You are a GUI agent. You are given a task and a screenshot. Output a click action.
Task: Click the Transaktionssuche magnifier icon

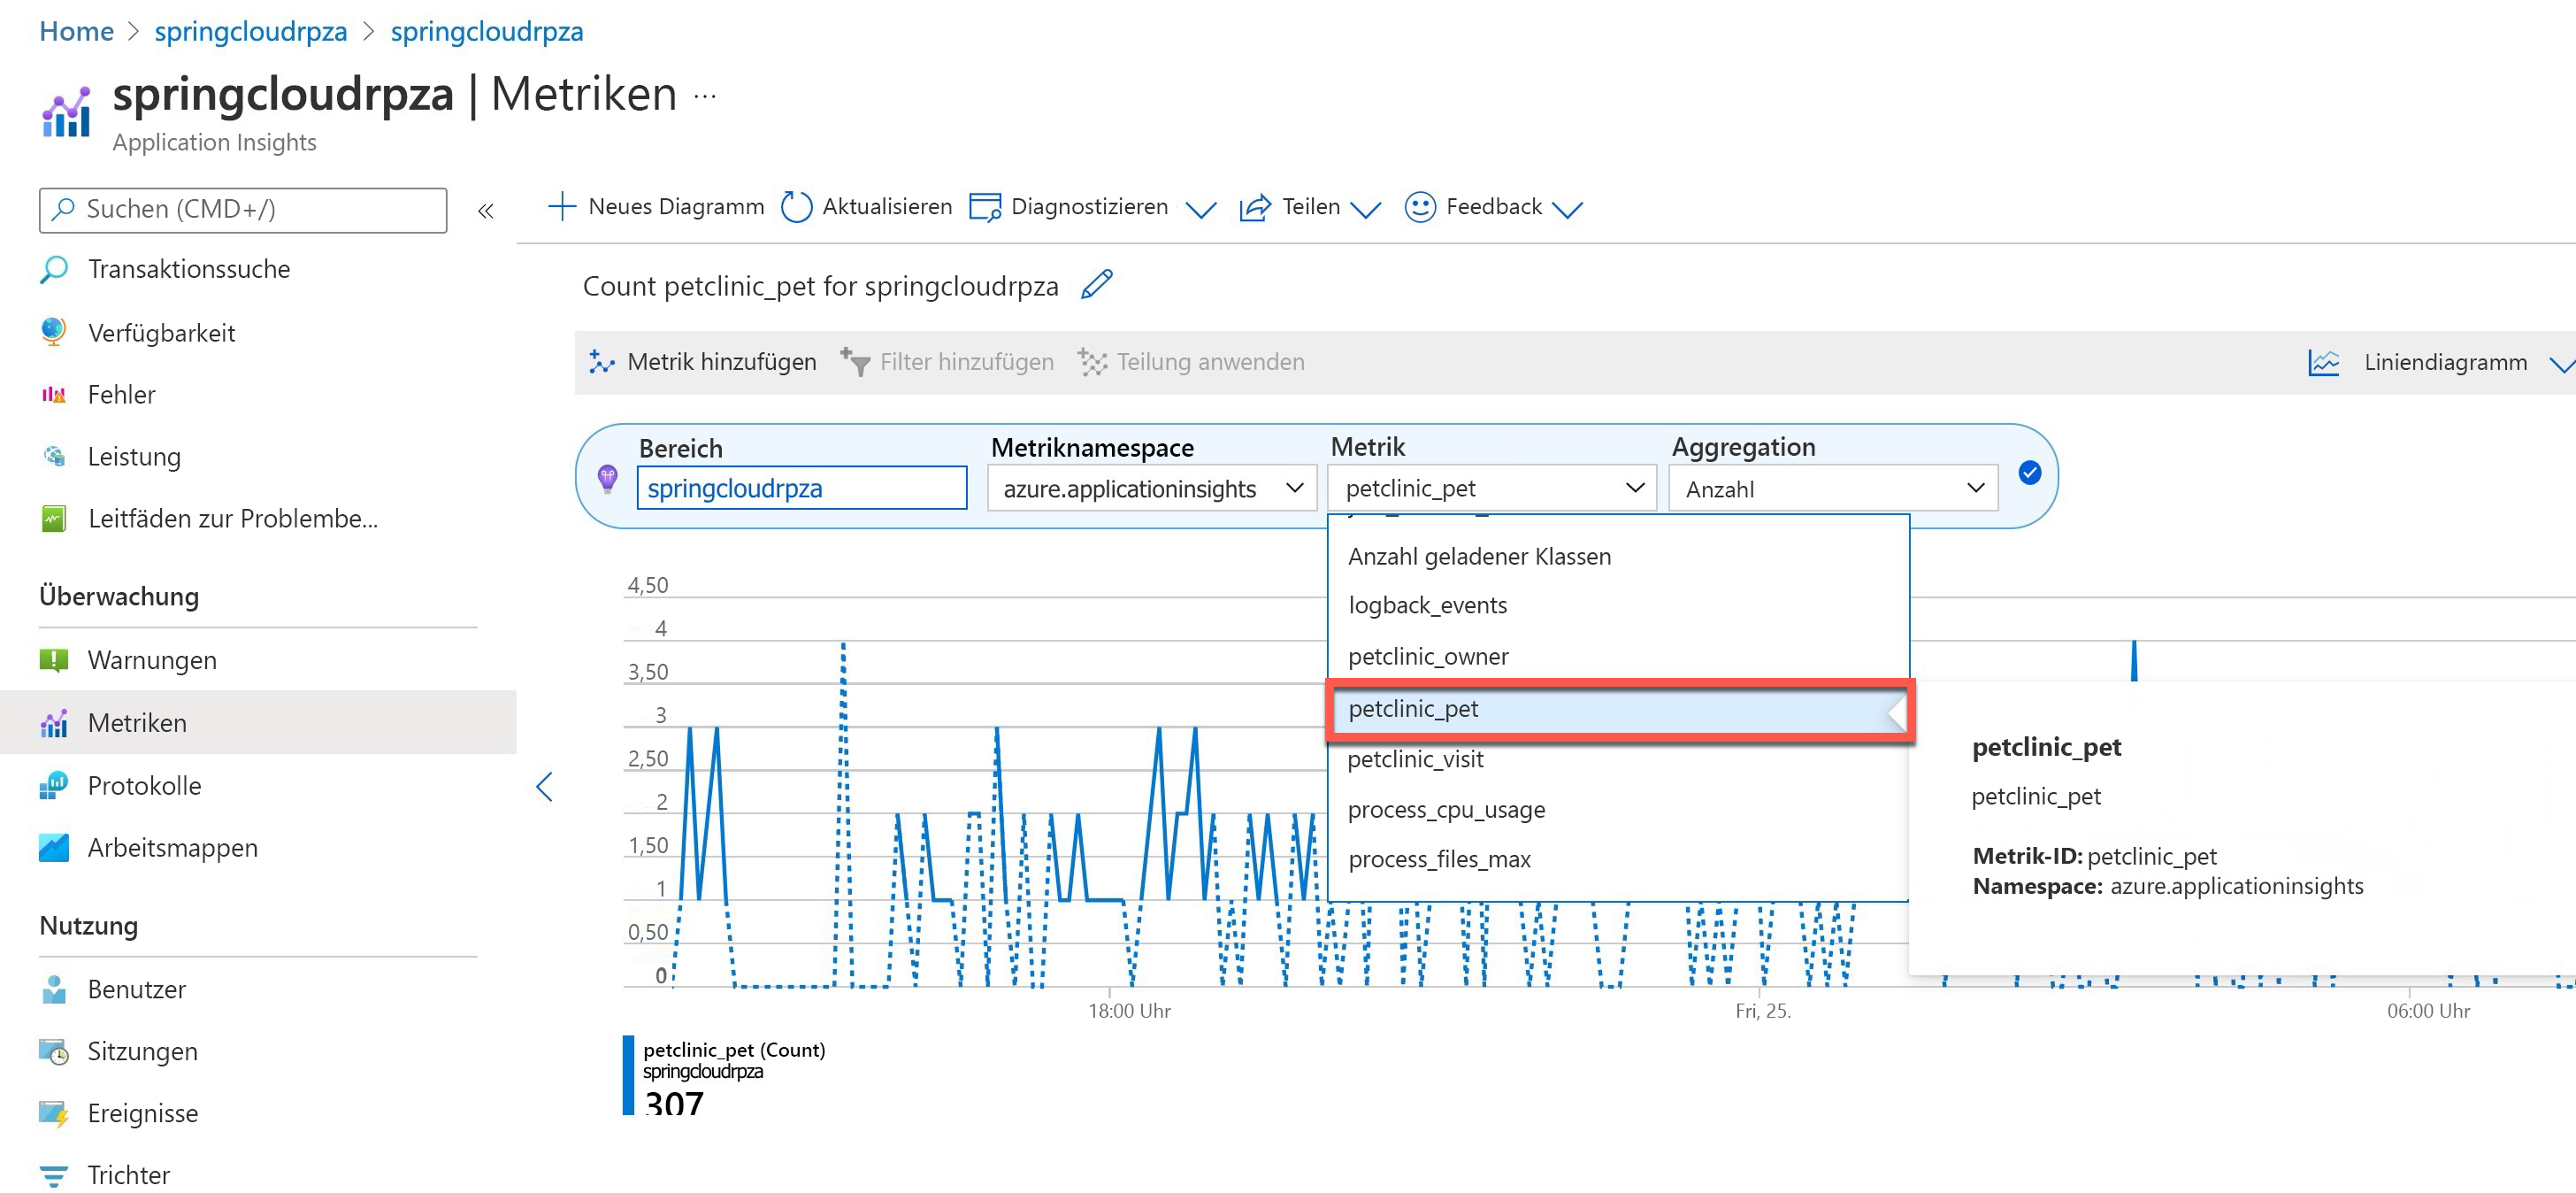[54, 269]
